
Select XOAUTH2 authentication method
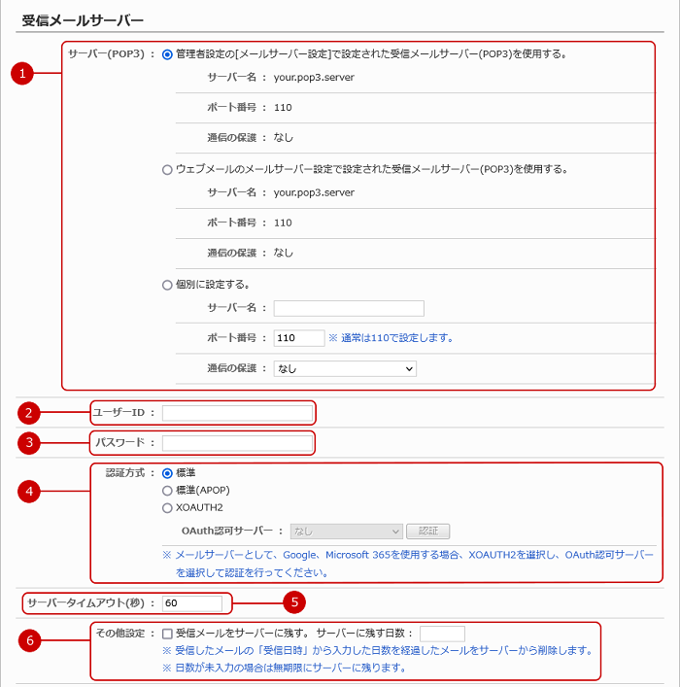click(x=168, y=507)
